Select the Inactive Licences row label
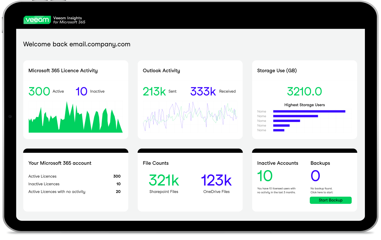 click(44, 184)
